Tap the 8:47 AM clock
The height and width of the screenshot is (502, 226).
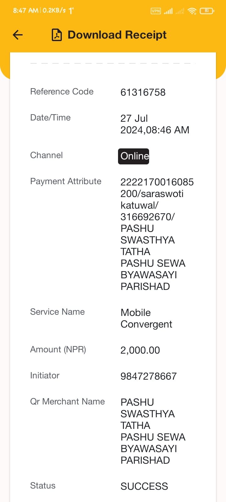pos(26,10)
